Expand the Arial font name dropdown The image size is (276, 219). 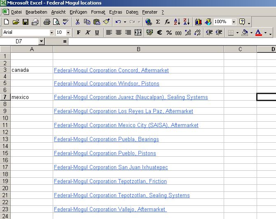coord(51,33)
